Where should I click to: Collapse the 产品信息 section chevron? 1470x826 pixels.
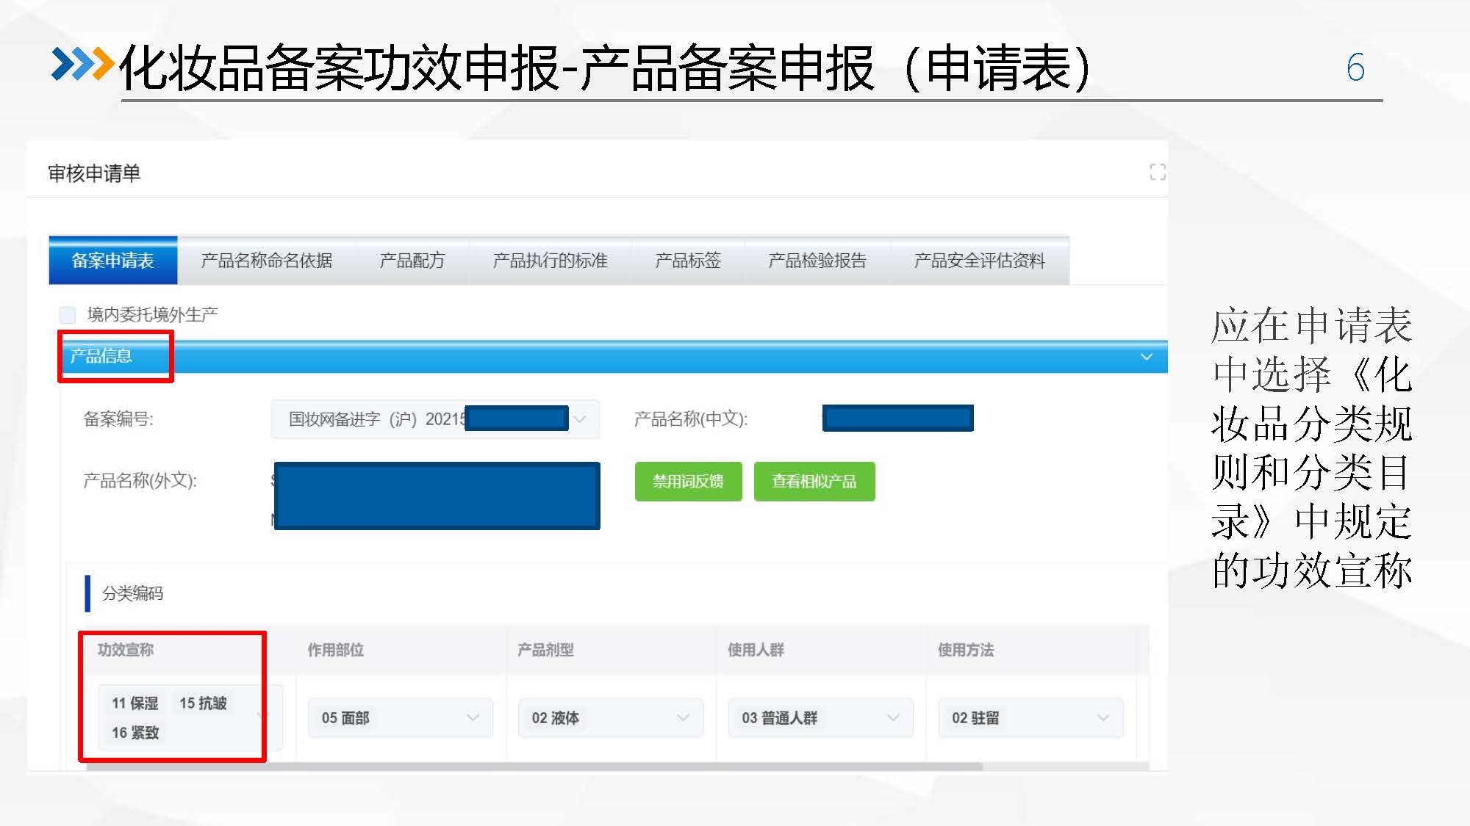click(x=1146, y=357)
